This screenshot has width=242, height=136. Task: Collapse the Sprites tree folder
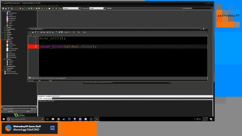(x=3, y=11)
